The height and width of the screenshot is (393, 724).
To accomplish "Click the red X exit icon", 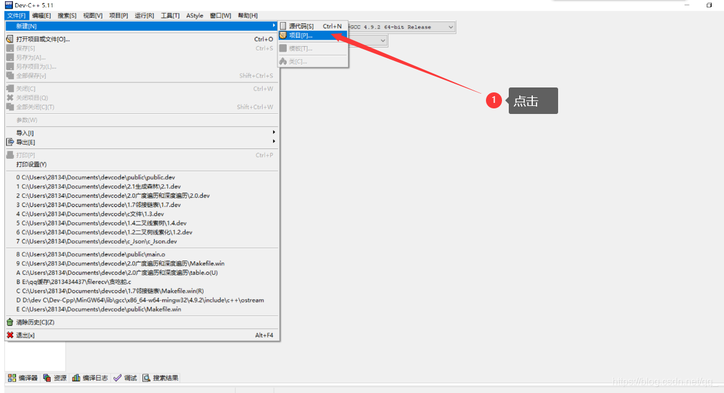I will pyautogui.click(x=10, y=335).
